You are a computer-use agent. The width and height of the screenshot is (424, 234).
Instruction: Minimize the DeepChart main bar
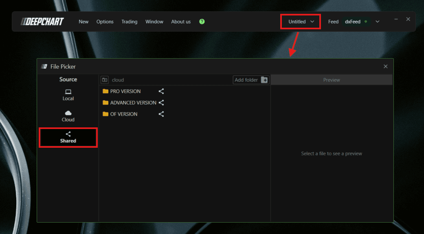pyautogui.click(x=396, y=19)
